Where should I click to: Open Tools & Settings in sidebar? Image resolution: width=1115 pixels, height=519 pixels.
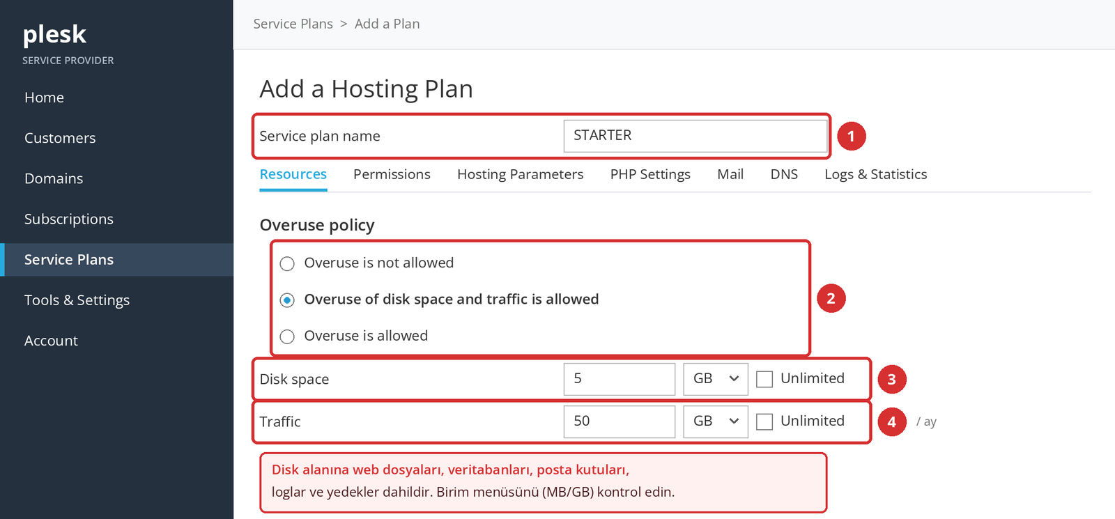pos(77,300)
